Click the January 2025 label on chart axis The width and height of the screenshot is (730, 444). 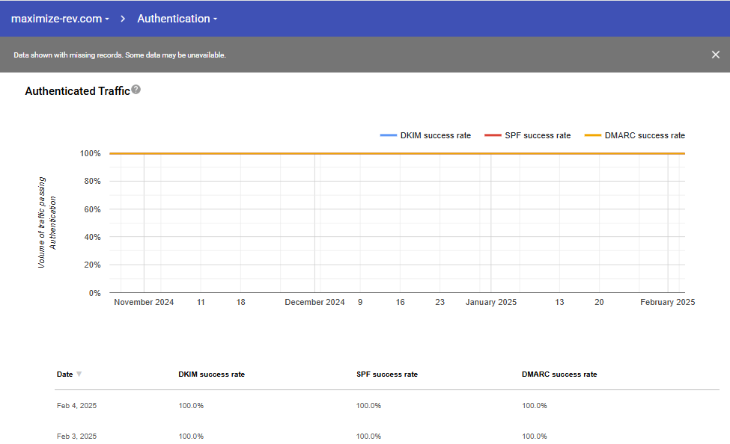(491, 302)
